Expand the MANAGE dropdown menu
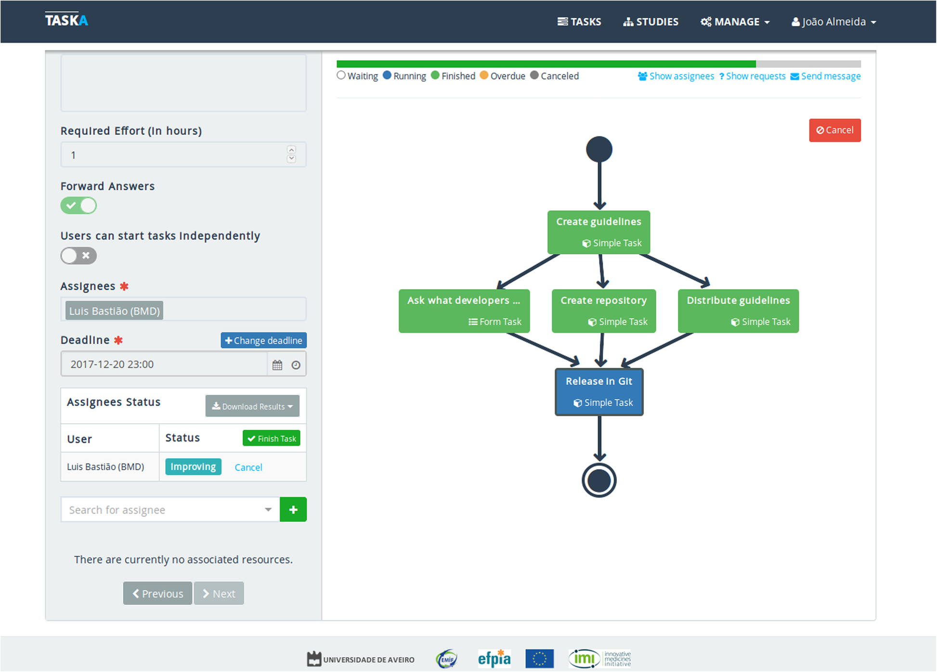Image resolution: width=937 pixels, height=672 pixels. click(735, 22)
